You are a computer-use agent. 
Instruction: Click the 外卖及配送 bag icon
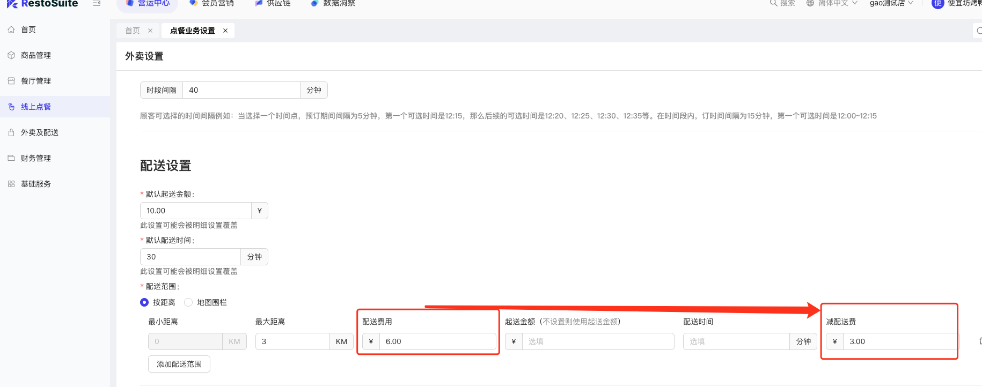coord(11,132)
